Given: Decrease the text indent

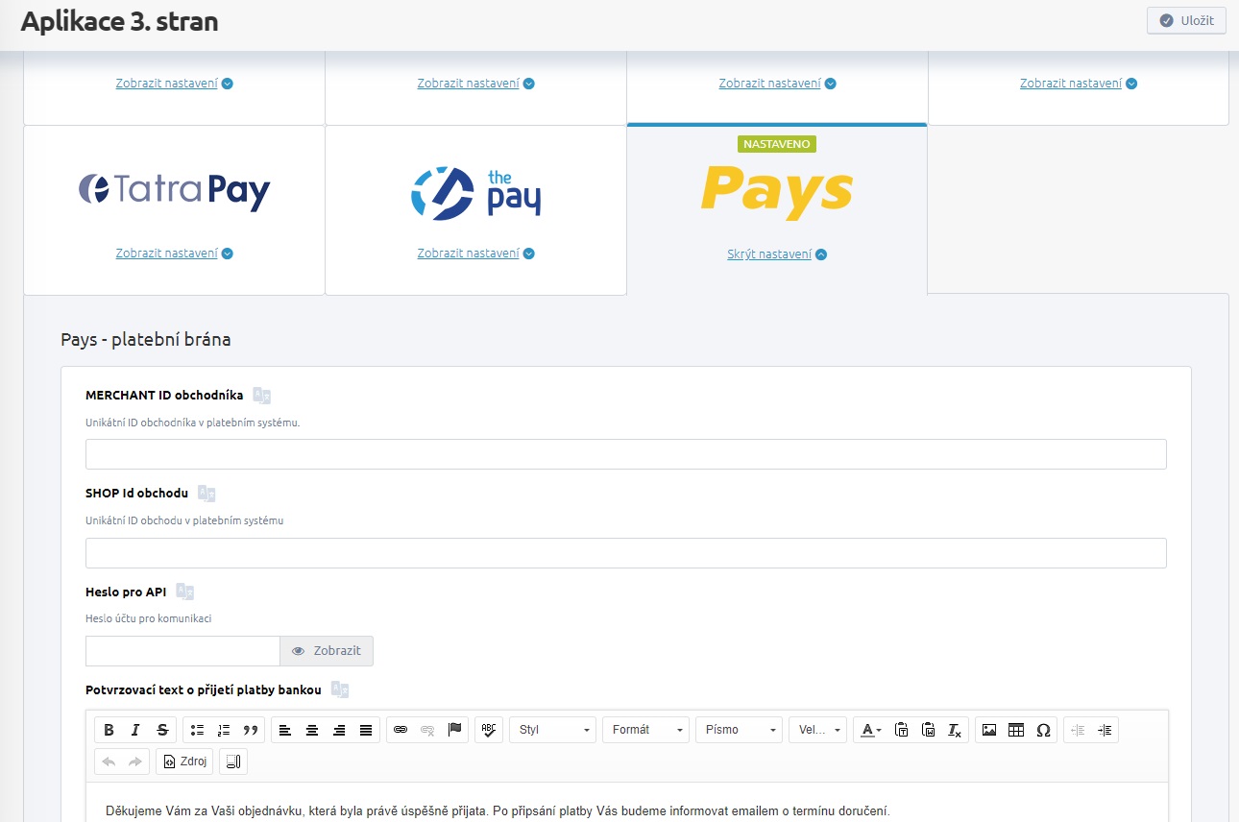Looking at the screenshot, I should click(1078, 730).
